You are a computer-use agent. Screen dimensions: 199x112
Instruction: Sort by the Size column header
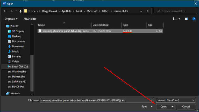pyautogui.click(x=150, y=25)
